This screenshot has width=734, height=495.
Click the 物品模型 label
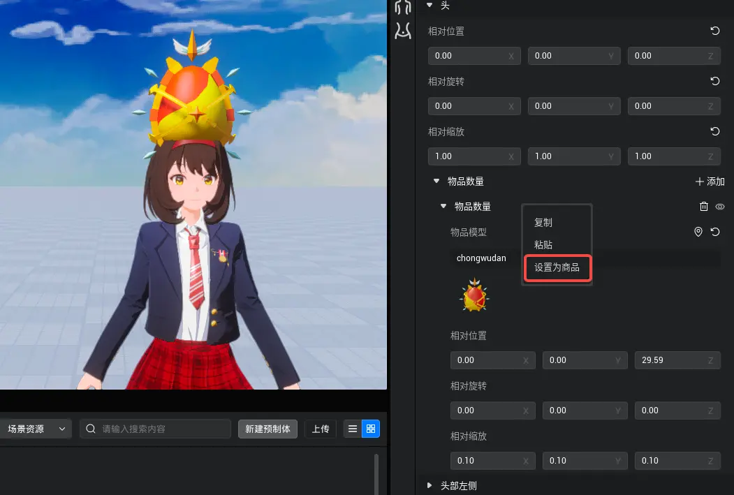(x=469, y=232)
